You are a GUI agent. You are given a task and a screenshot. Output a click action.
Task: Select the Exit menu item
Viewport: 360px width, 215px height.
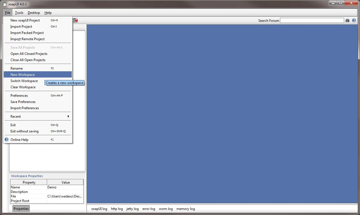pyautogui.click(x=38, y=125)
